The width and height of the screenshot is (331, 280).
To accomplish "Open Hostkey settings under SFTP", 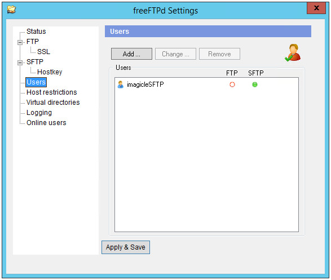I will (x=50, y=72).
